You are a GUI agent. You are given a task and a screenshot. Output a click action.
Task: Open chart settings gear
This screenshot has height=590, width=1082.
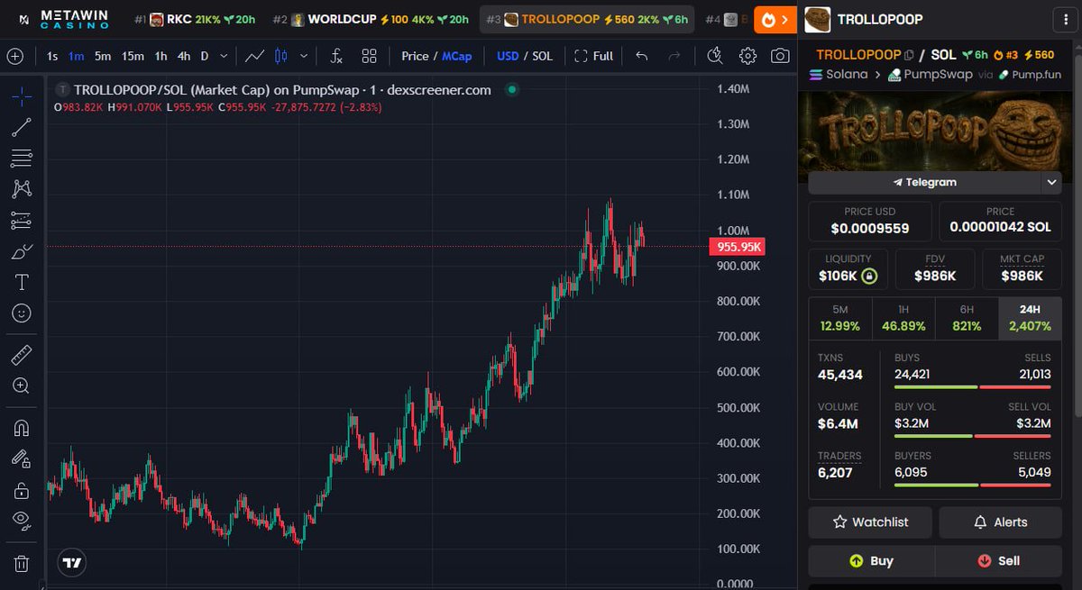747,56
